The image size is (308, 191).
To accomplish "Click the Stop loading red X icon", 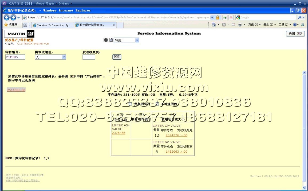I will 231,18.
